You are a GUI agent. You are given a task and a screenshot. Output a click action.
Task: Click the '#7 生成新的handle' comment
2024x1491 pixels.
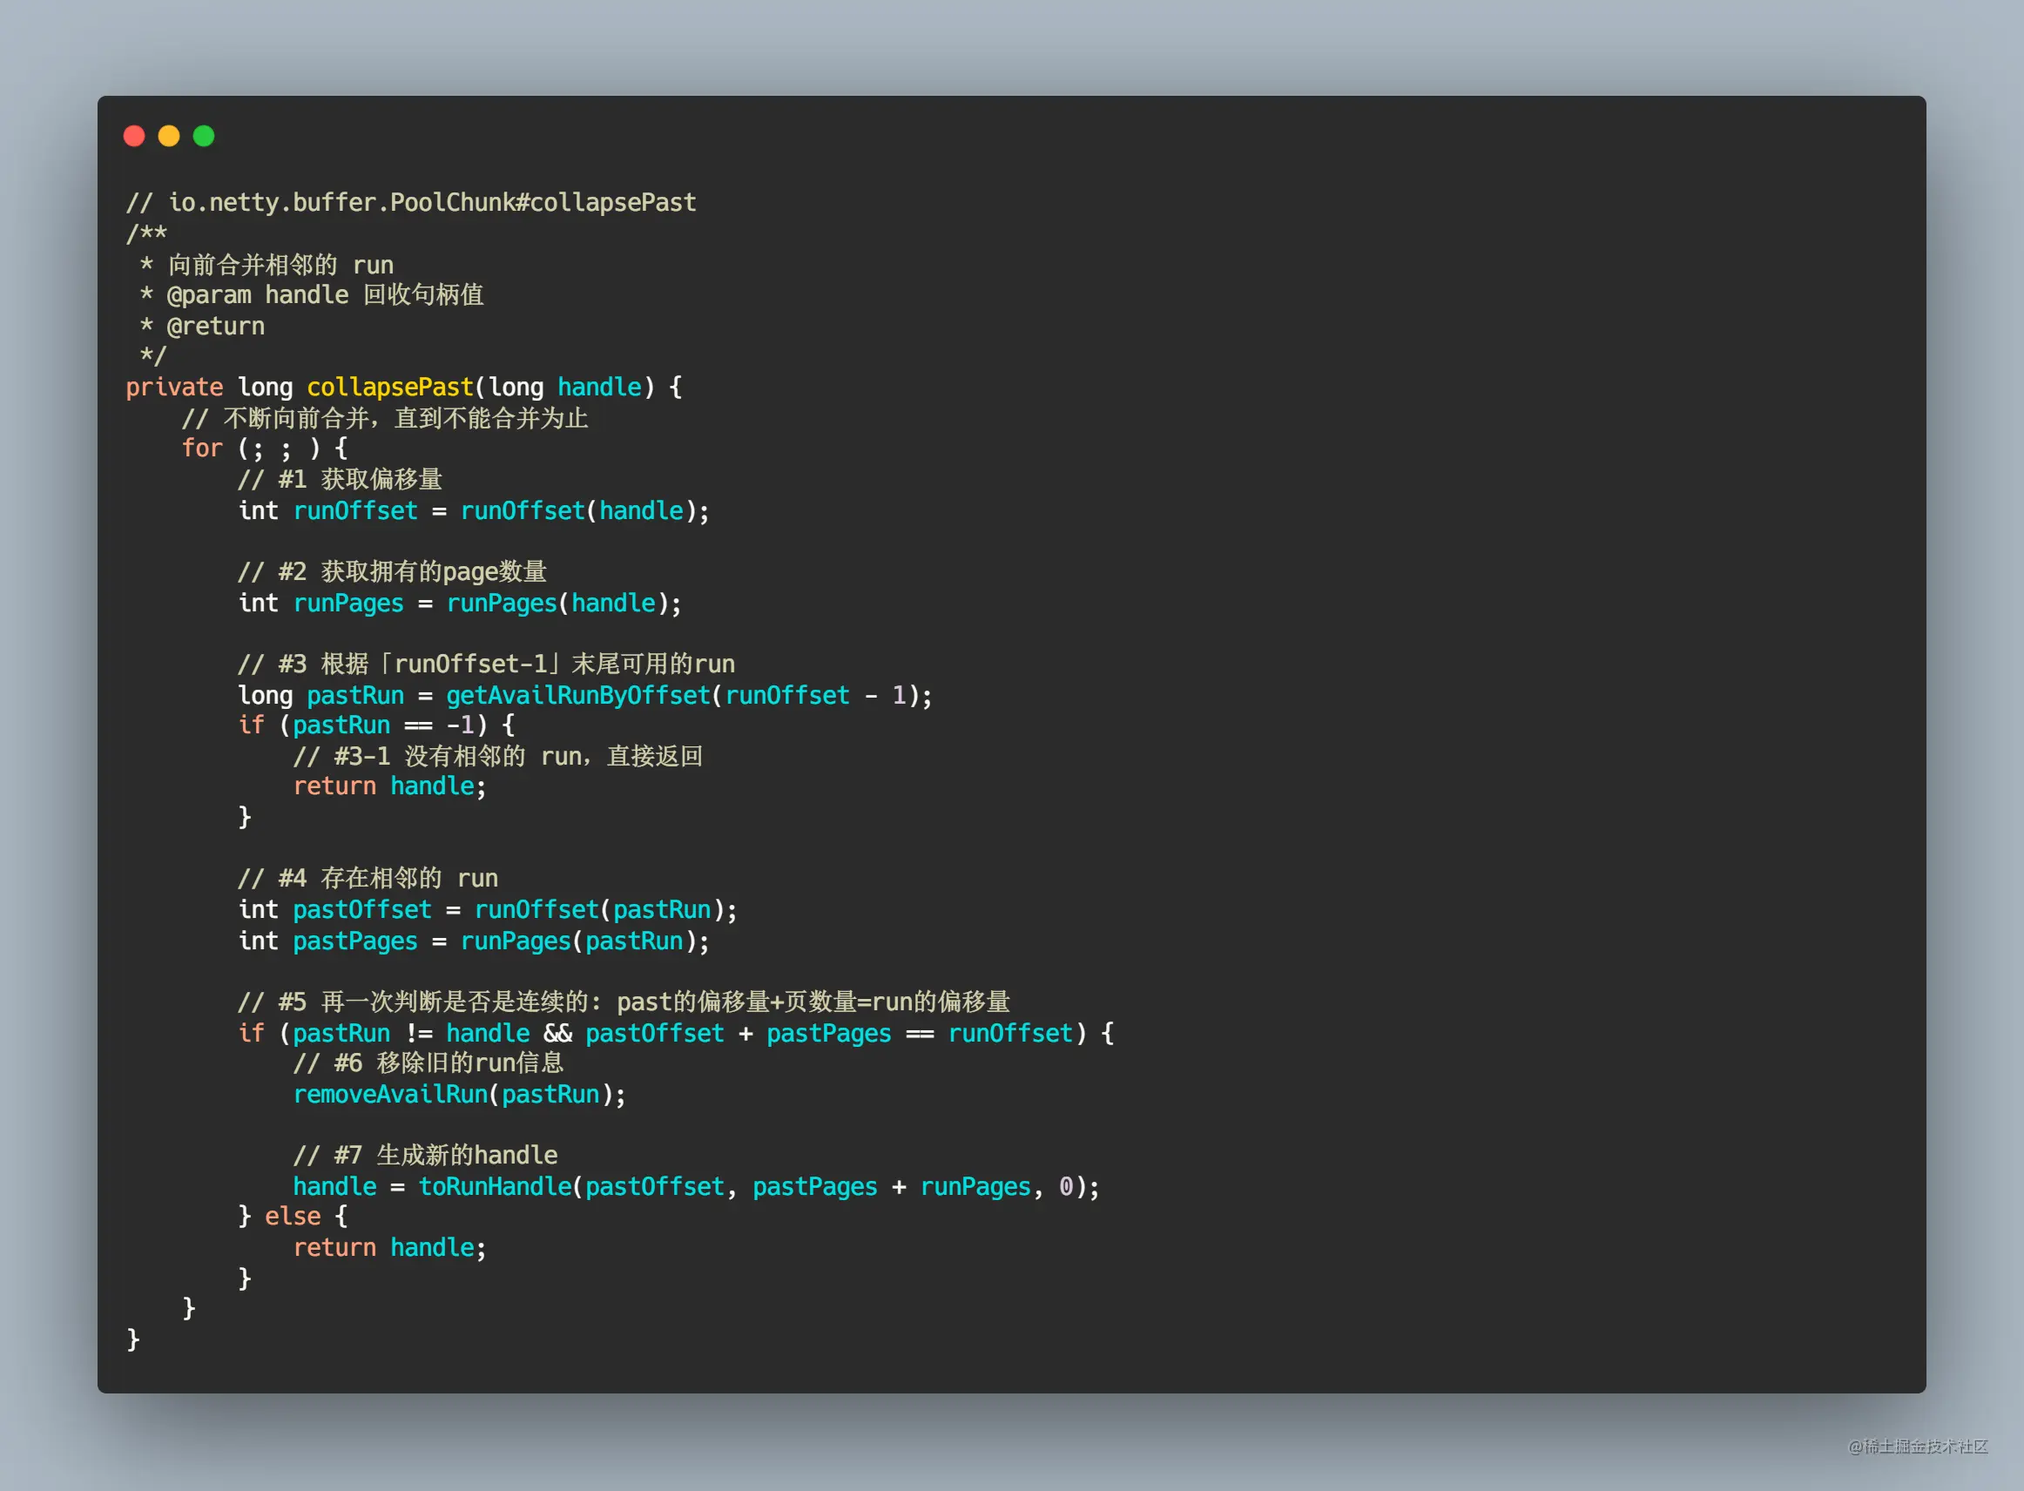tap(426, 1155)
